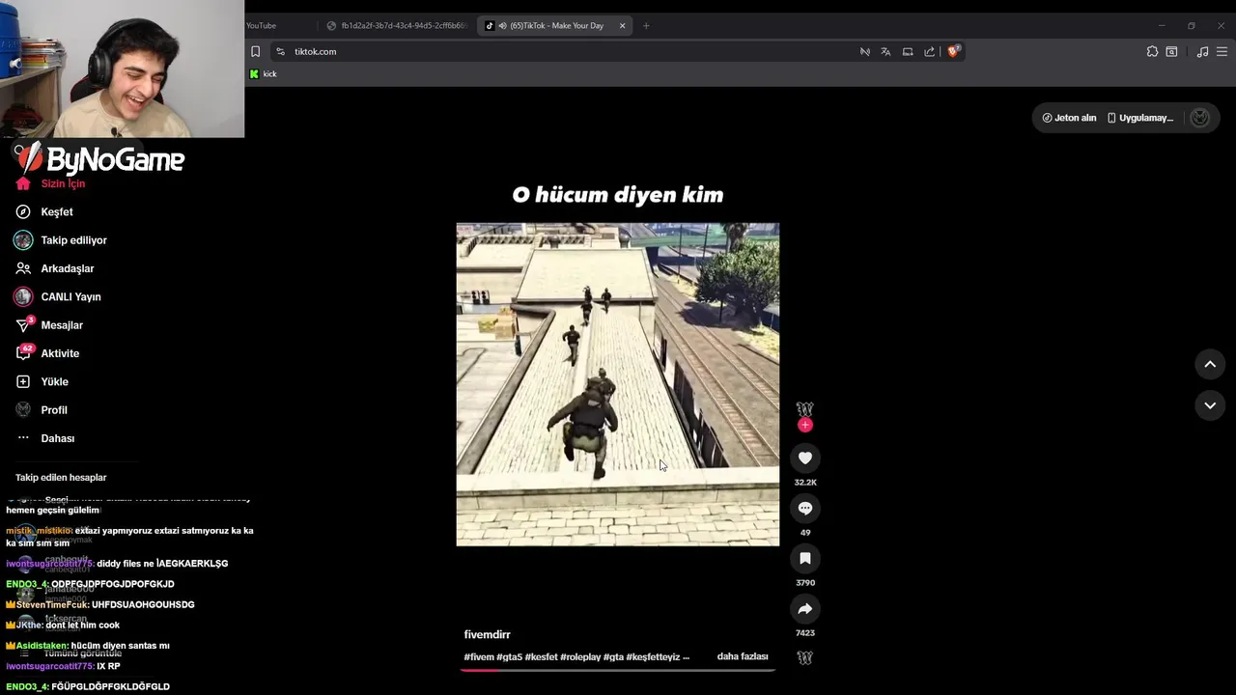This screenshot has width=1236, height=695.
Task: Open Brave Shields lion icon
Action: tap(953, 51)
